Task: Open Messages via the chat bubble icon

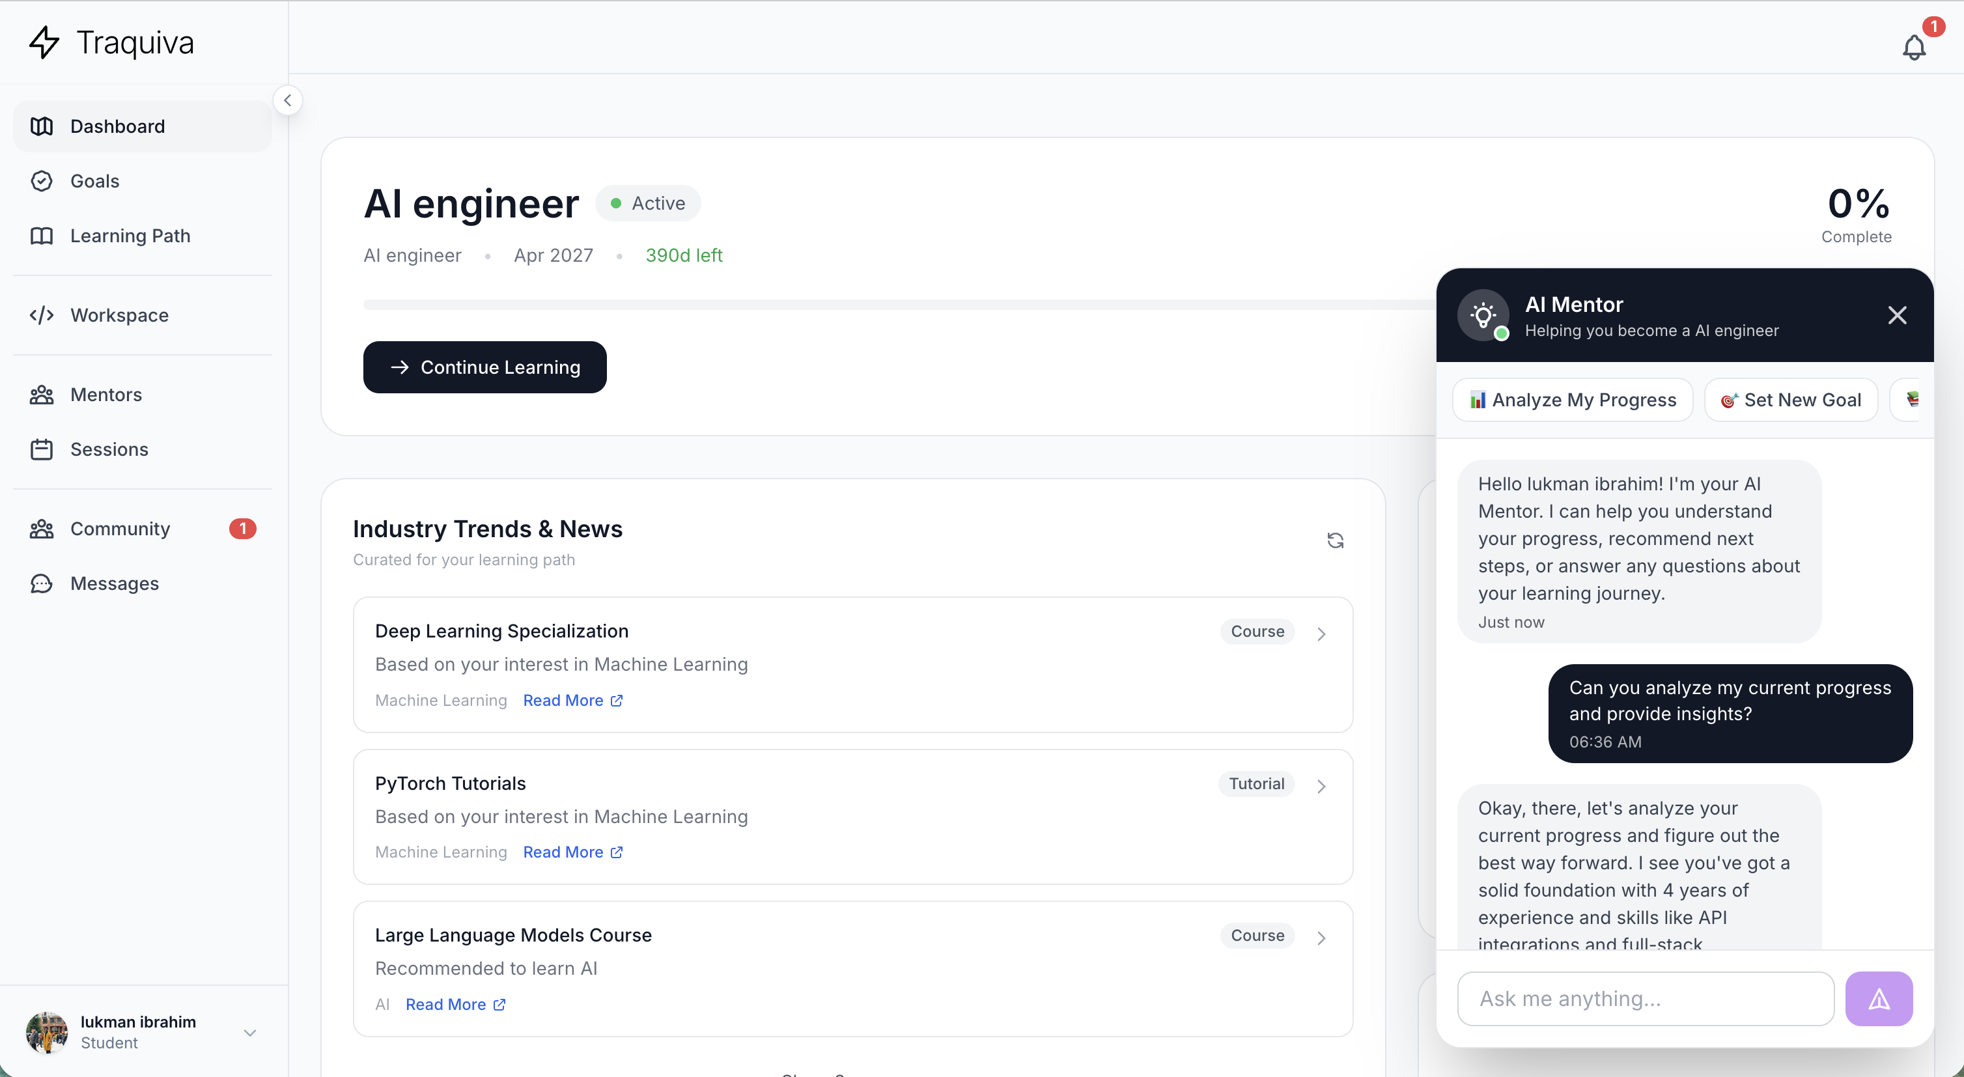Action: [x=42, y=583]
